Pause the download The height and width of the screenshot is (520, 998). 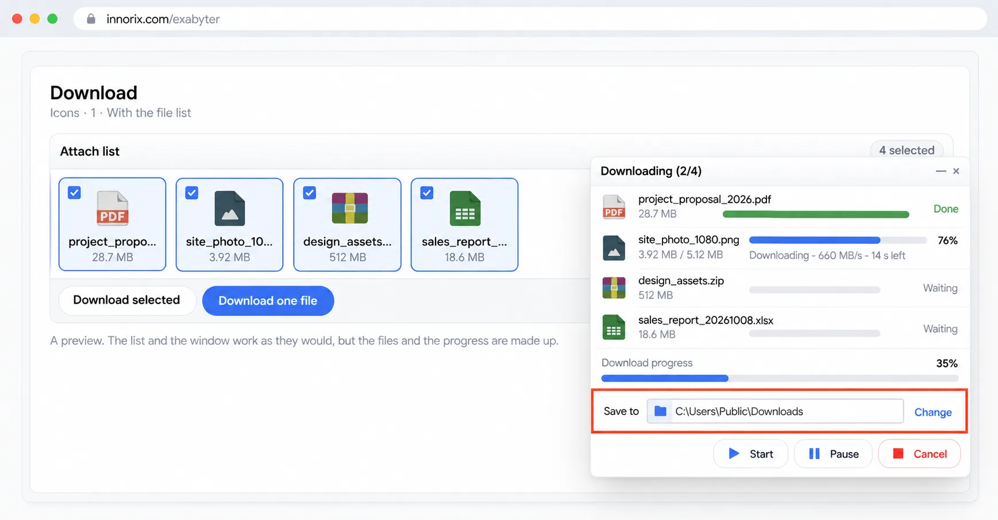(833, 454)
